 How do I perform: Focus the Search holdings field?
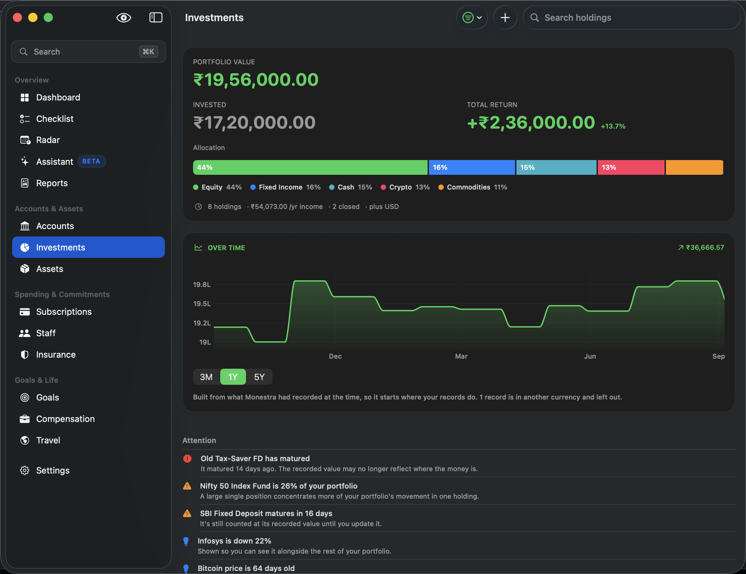pos(631,17)
